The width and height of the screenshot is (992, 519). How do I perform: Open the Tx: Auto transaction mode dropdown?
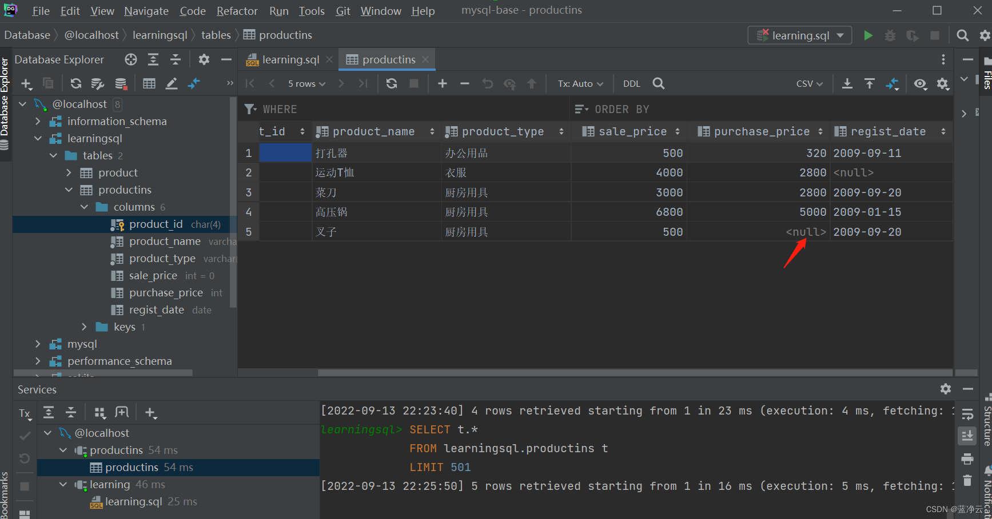pyautogui.click(x=580, y=84)
